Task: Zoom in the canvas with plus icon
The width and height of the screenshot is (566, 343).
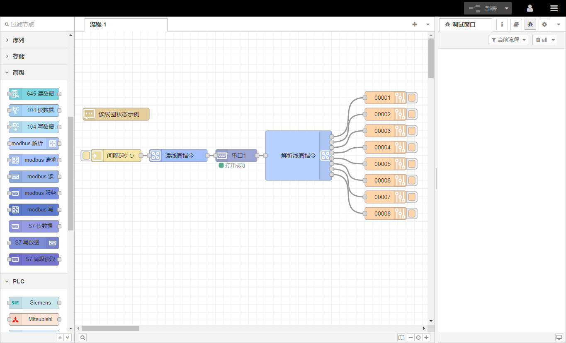Action: pos(426,338)
